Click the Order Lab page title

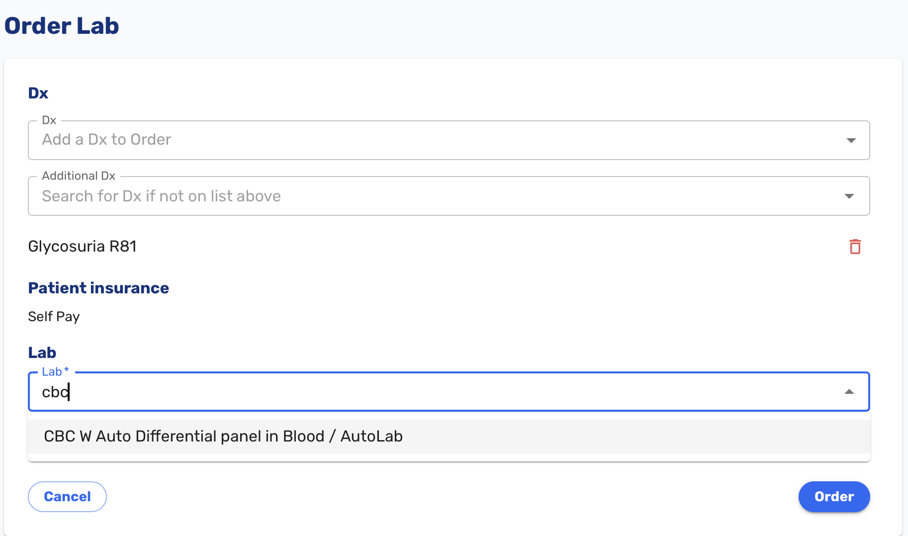pyautogui.click(x=62, y=26)
